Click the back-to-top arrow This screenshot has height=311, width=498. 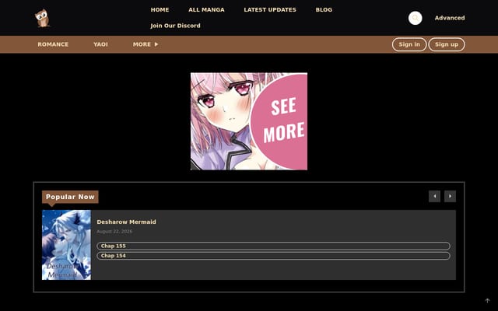point(488,301)
